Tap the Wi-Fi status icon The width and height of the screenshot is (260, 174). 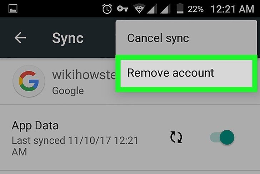click(139, 9)
